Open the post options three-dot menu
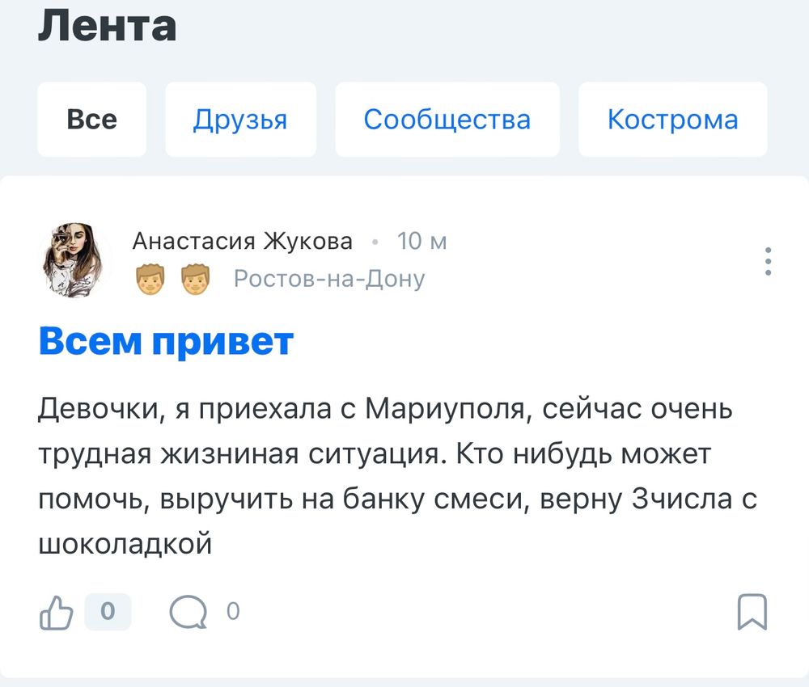 (x=767, y=263)
